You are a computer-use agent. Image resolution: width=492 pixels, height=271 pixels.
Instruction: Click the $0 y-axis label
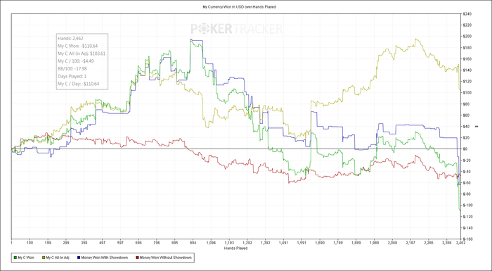tap(465, 149)
